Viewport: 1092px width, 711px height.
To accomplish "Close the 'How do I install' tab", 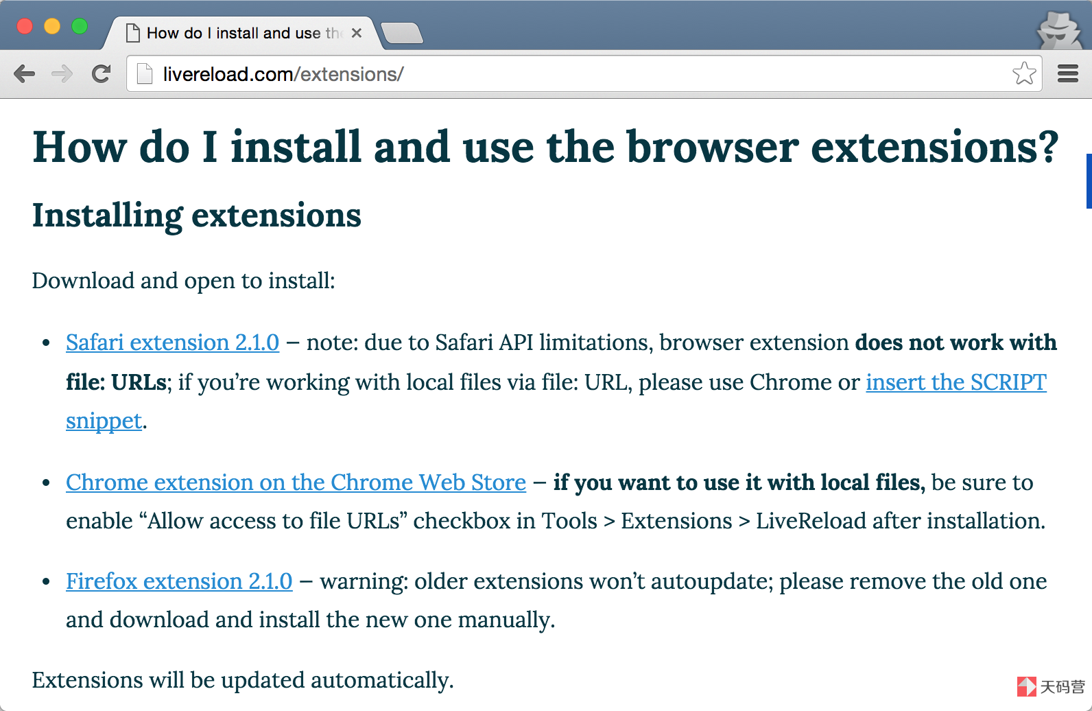I will (x=357, y=33).
